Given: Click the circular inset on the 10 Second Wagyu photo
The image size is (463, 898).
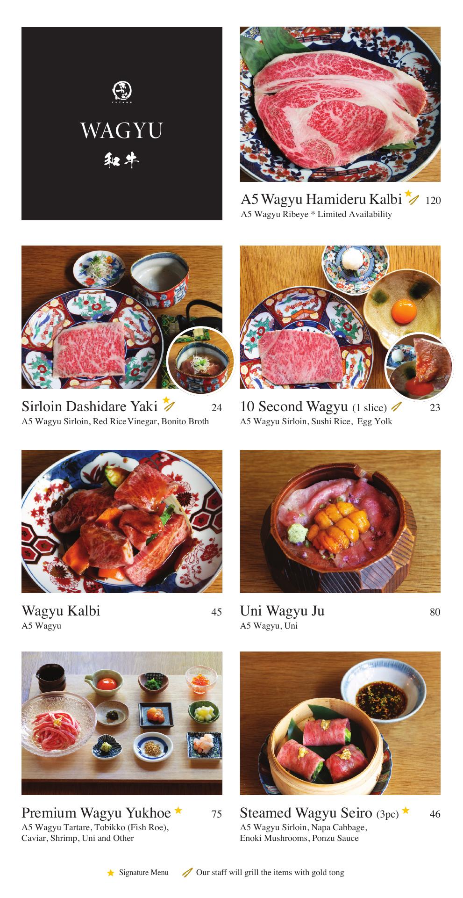Looking at the screenshot, I should [419, 367].
